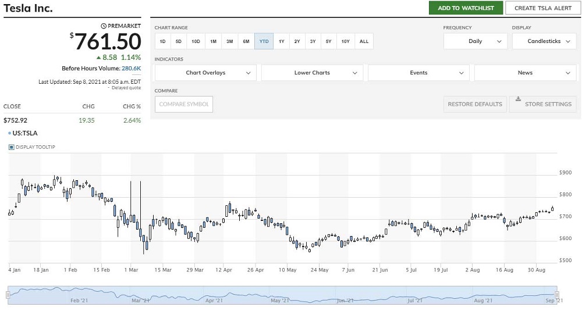Click the right handle of range slider
582x311 pixels.
[x=557, y=295]
